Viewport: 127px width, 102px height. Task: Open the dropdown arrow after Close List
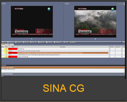click(x=37, y=42)
